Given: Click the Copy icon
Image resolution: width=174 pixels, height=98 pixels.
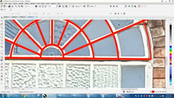Looking at the screenshot, I should coord(19,6).
